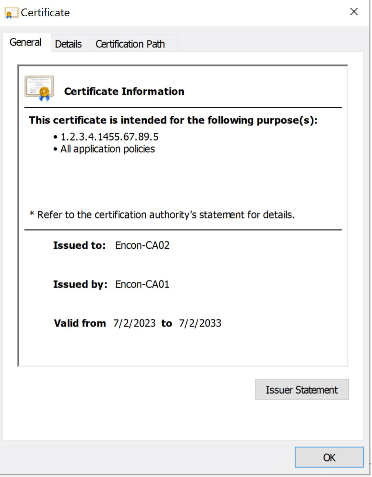Click the Encon-CA02 issued-to name
This screenshot has width=372, height=477.
[x=142, y=245]
